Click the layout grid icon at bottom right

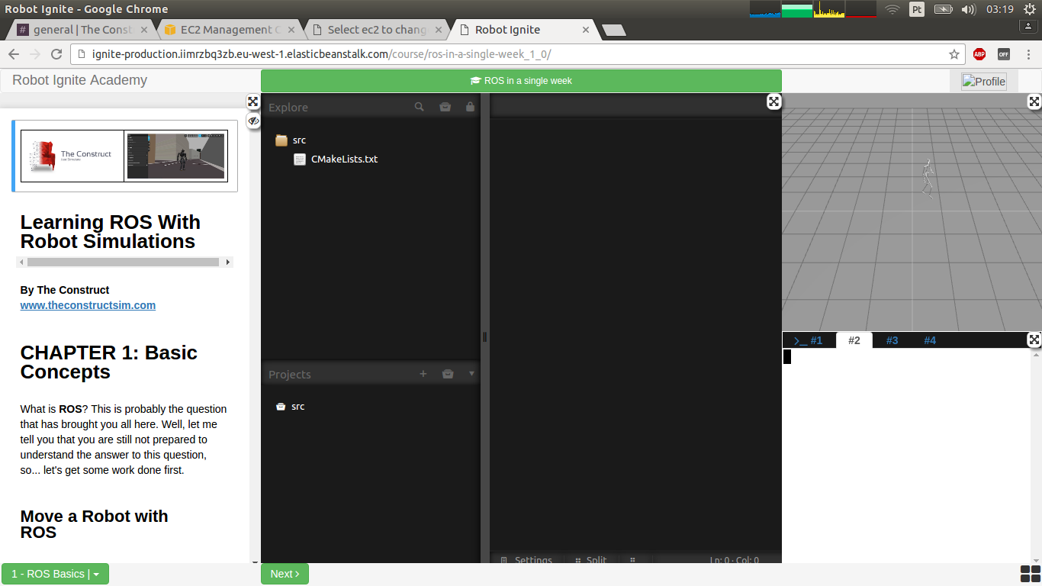point(1031,574)
